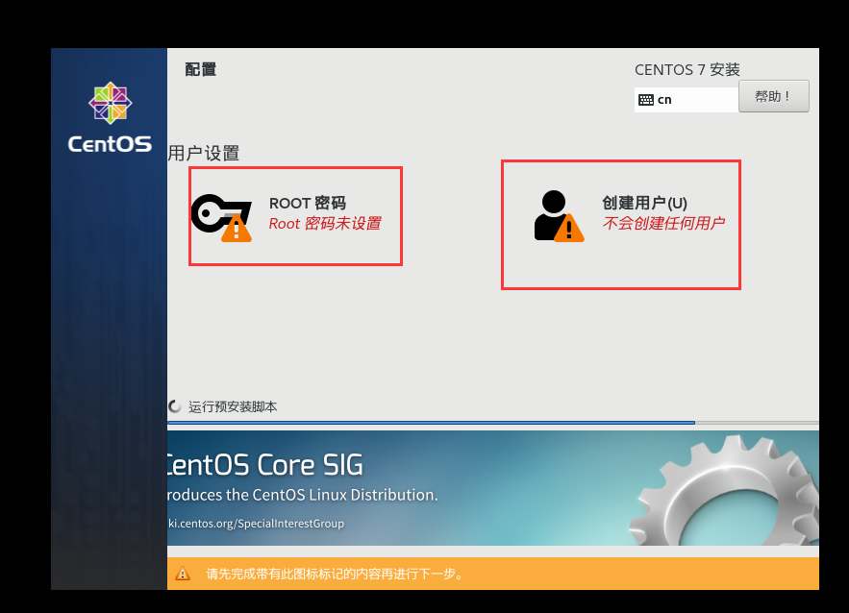Open the ROOT 密码 setting label
The width and height of the screenshot is (849, 613).
click(x=308, y=203)
